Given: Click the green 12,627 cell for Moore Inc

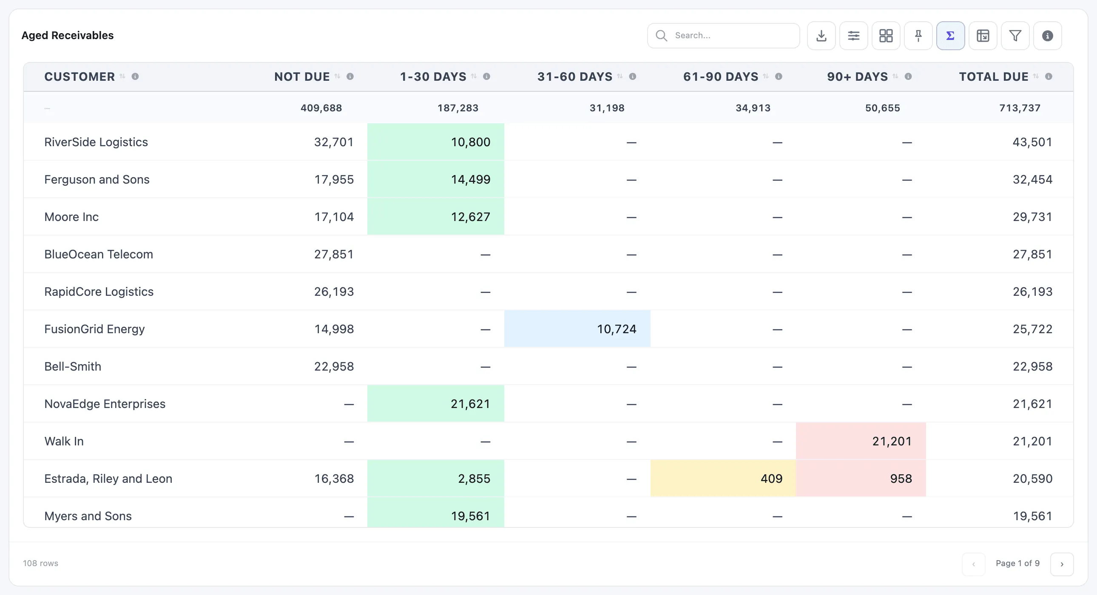Looking at the screenshot, I should point(436,217).
